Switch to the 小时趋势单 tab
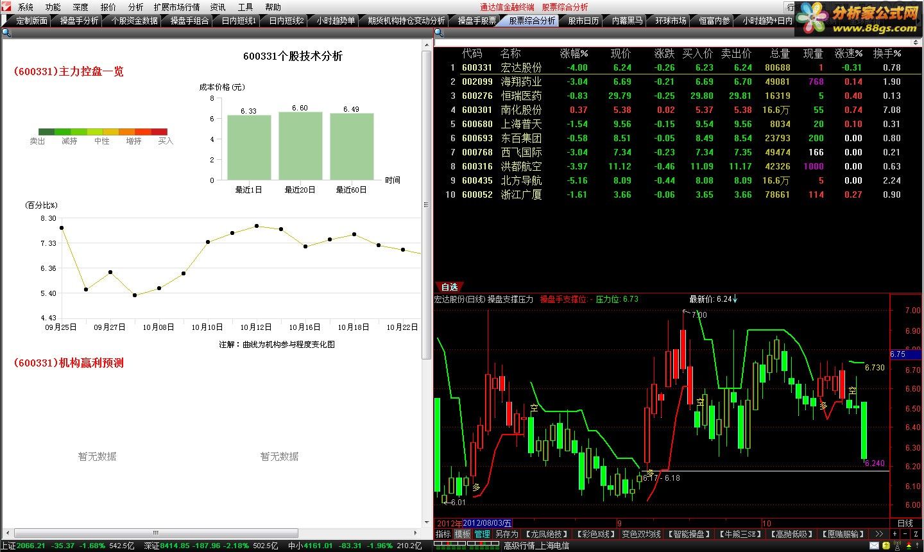The height and width of the screenshot is (552, 924). tap(336, 21)
